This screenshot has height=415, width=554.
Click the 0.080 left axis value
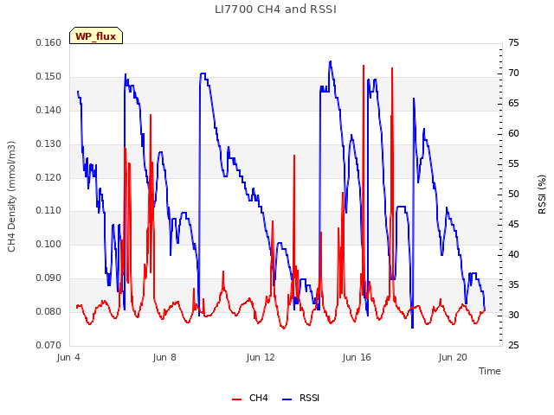coord(48,311)
